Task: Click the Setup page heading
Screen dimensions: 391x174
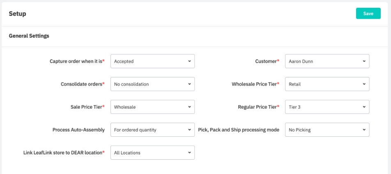Action: [x=17, y=14]
